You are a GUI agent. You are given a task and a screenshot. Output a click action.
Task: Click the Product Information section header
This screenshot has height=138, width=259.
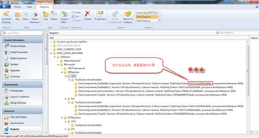[22, 40]
